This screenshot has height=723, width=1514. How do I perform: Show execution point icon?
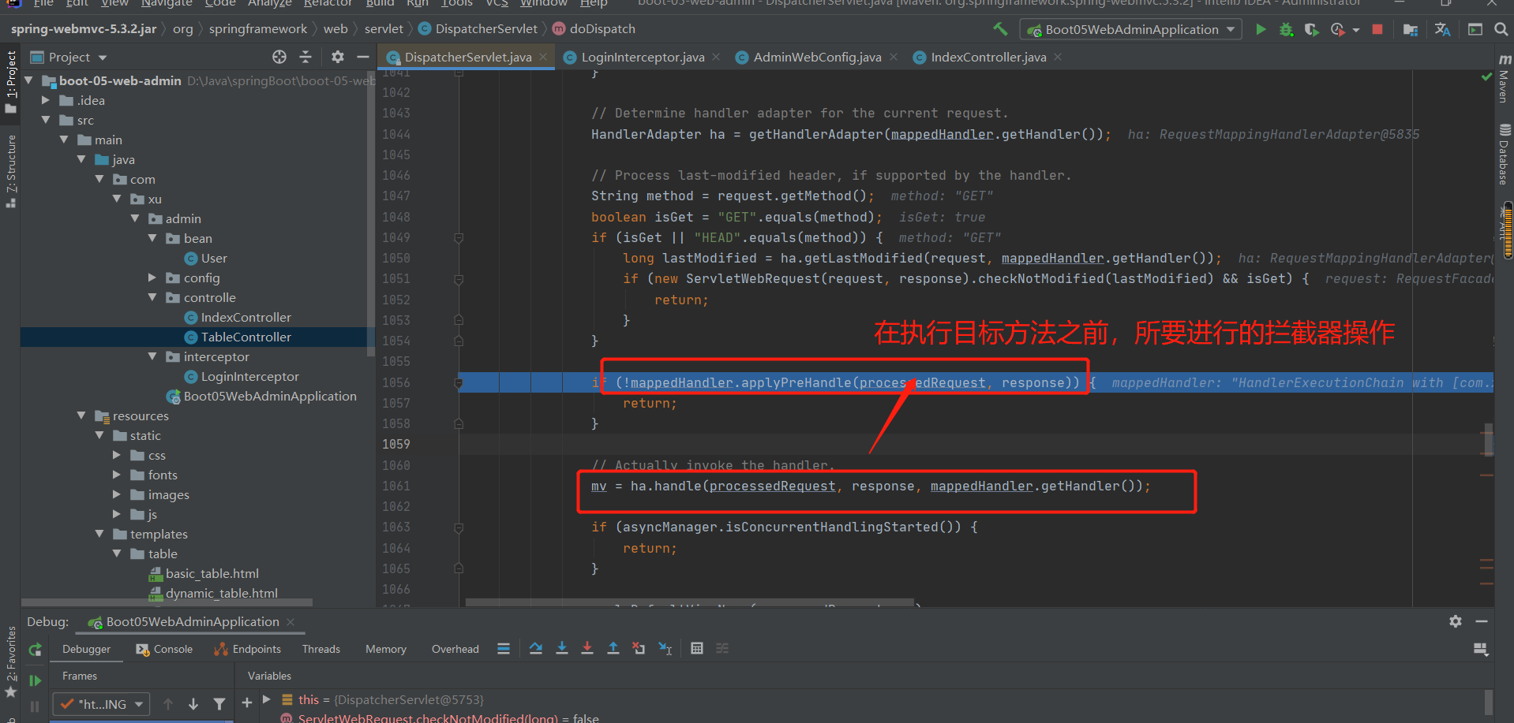click(504, 649)
